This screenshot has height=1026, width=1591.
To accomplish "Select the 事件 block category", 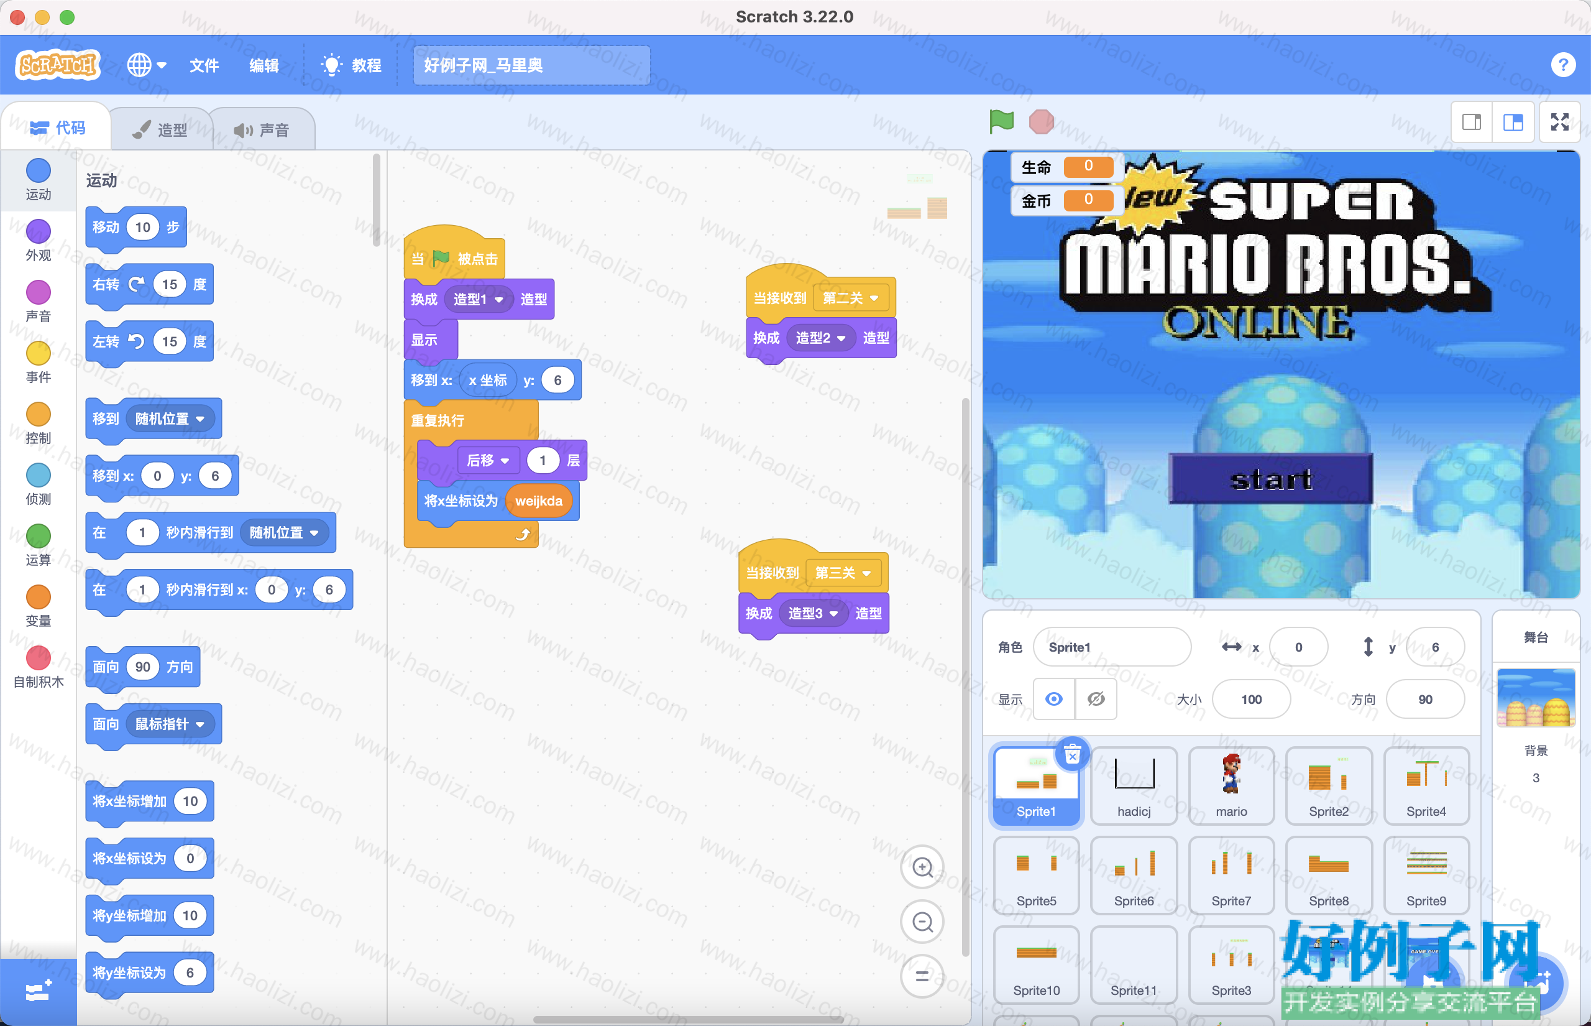I will pyautogui.click(x=39, y=363).
